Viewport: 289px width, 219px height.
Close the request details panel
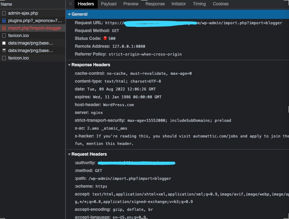[x=71, y=4]
